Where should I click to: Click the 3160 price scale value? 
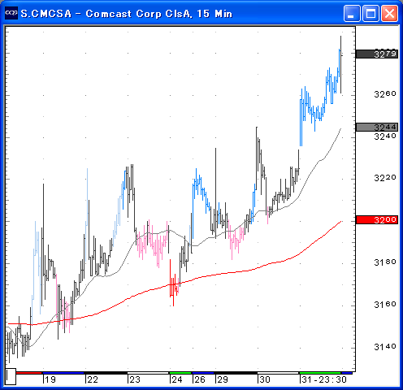385,305
